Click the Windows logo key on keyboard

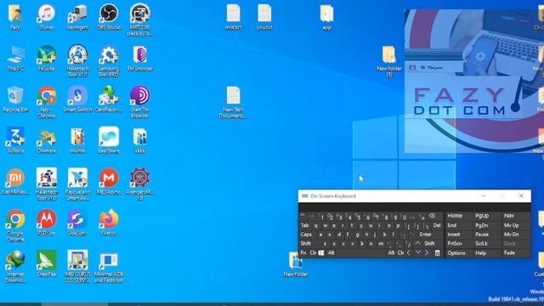[x=321, y=252]
